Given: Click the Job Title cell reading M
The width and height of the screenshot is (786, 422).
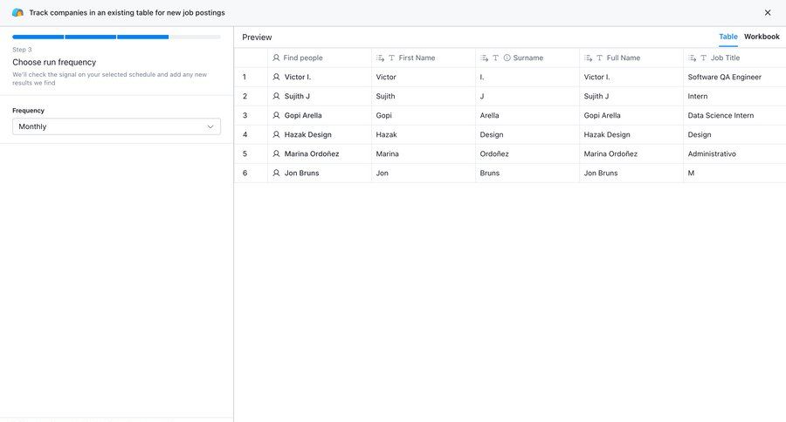Looking at the screenshot, I should [734, 173].
